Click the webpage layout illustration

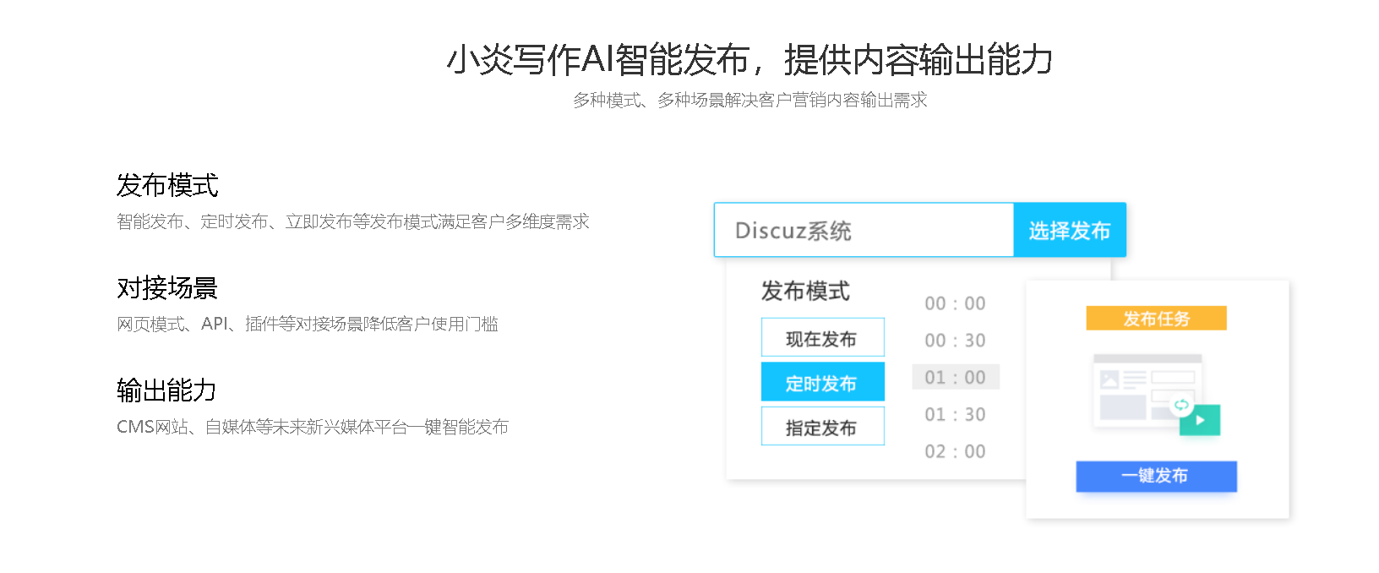(1147, 390)
